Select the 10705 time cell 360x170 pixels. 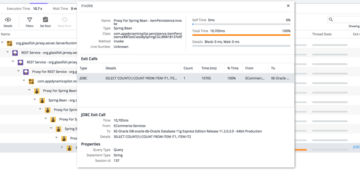[x=206, y=78]
